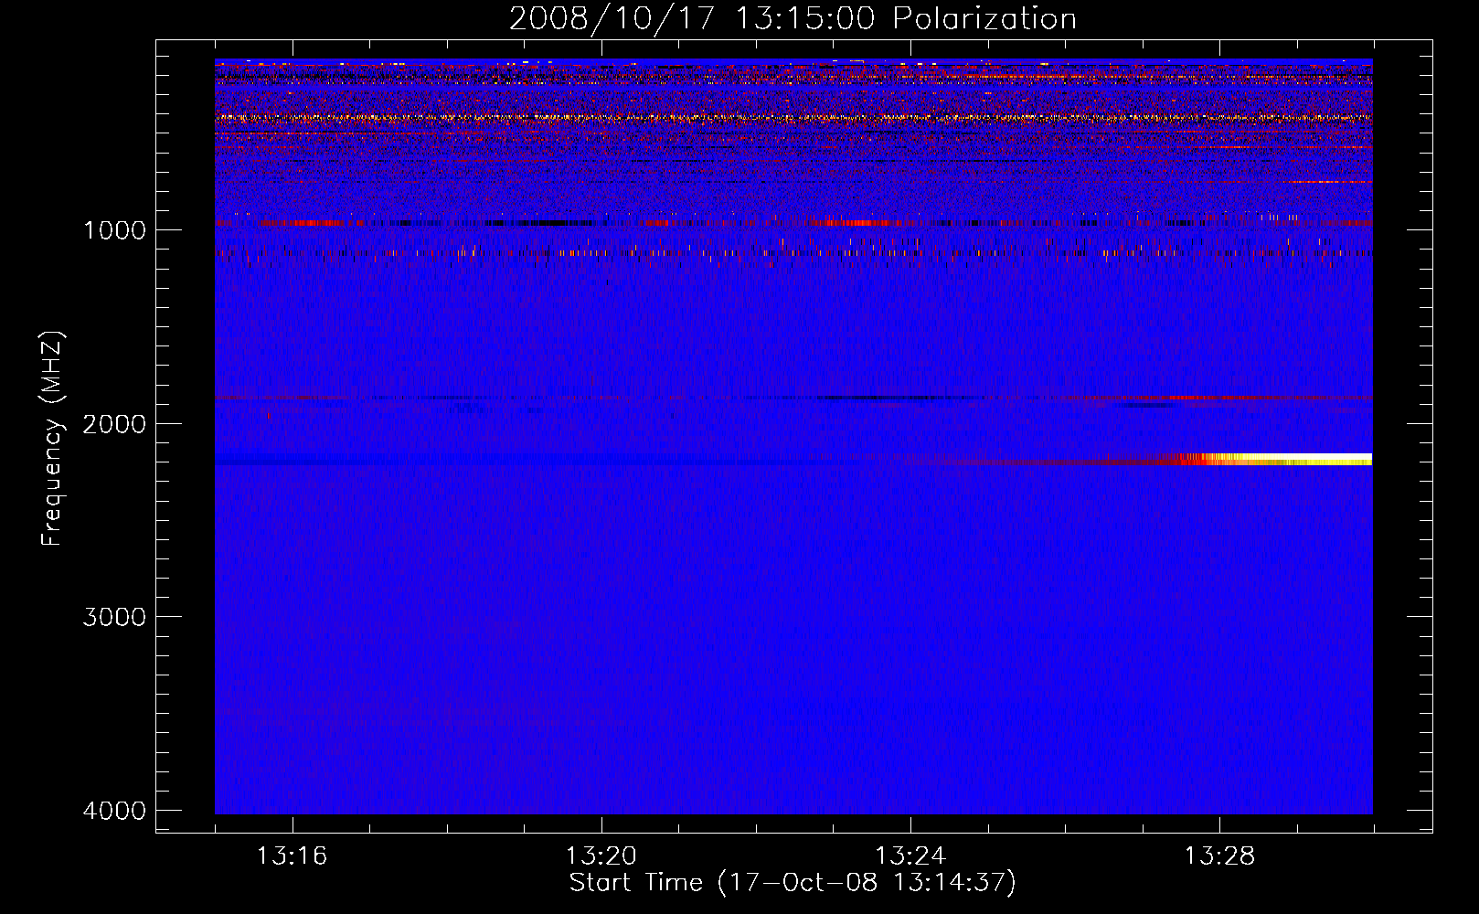This screenshot has height=914, width=1479.
Task: Click the plot title '2008/10/17 13:15:00 Polarization'
Action: [793, 18]
